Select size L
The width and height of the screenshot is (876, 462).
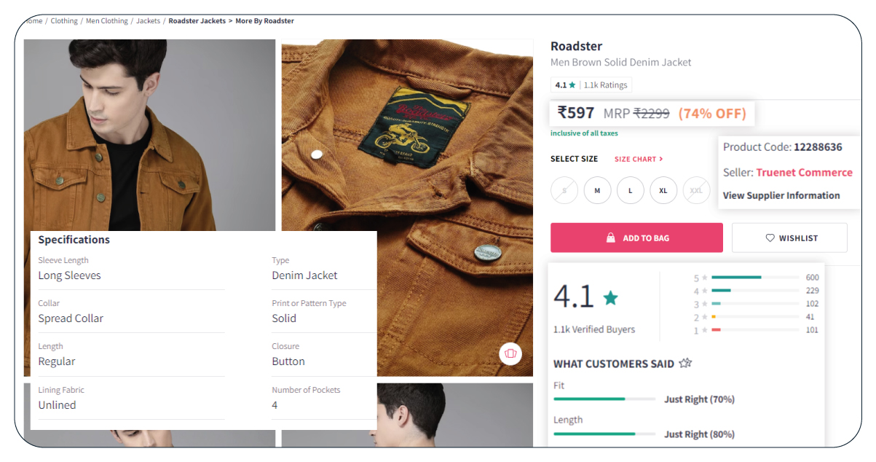(x=631, y=191)
